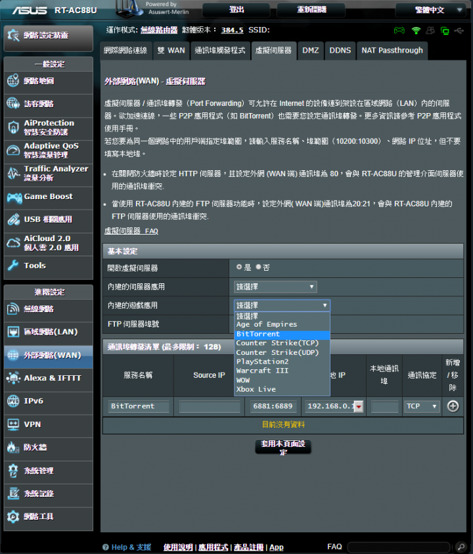473x554 pixels.
Task: Click the green gamepad status icon
Action: 399,30
